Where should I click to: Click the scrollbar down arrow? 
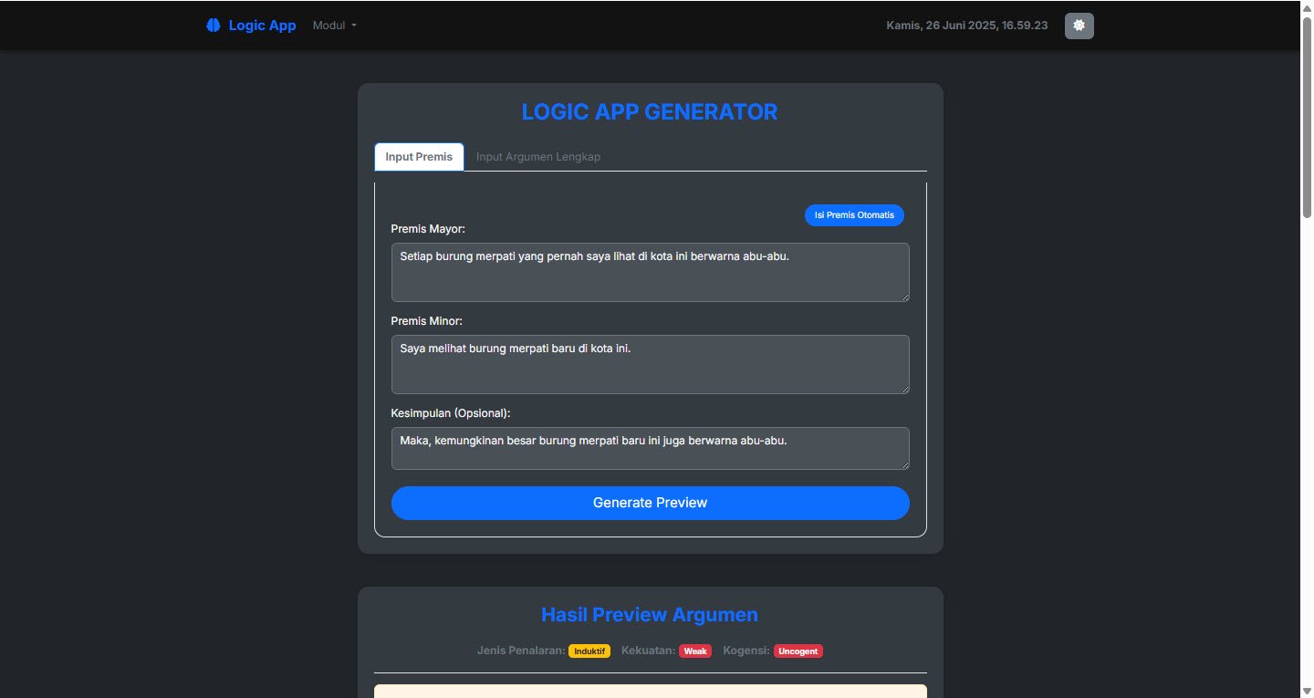tap(1307, 691)
